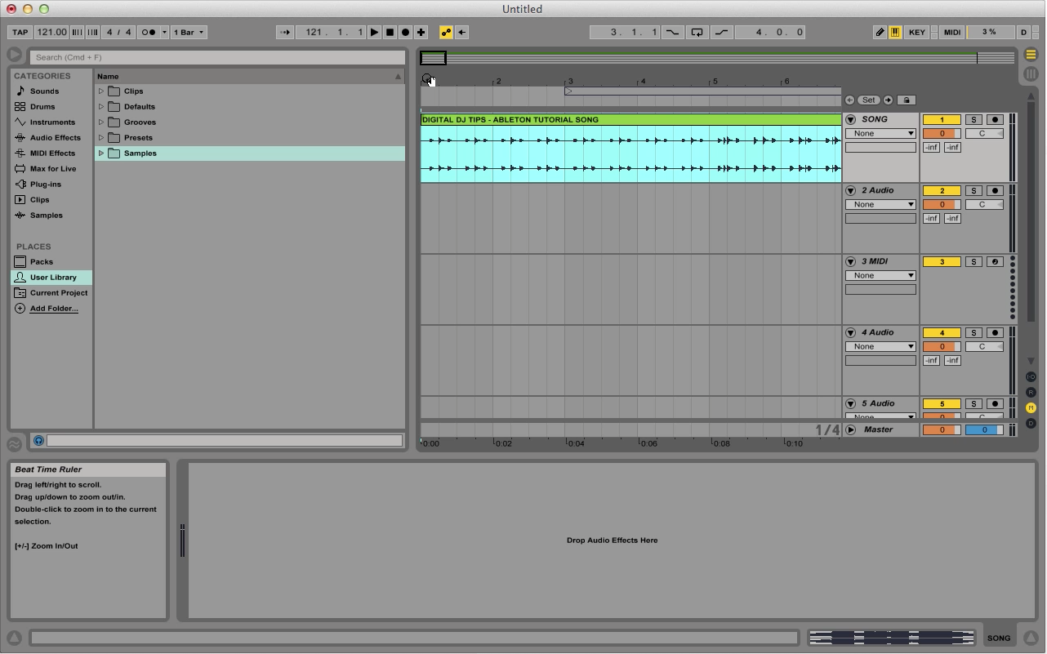
Task: Click the Follow playback button
Action: pos(284,33)
